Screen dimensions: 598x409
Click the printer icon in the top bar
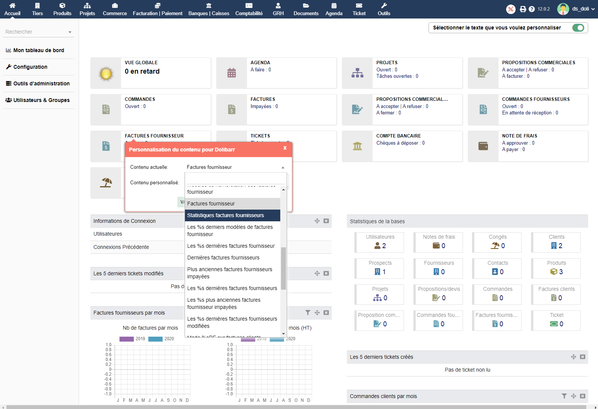point(523,9)
